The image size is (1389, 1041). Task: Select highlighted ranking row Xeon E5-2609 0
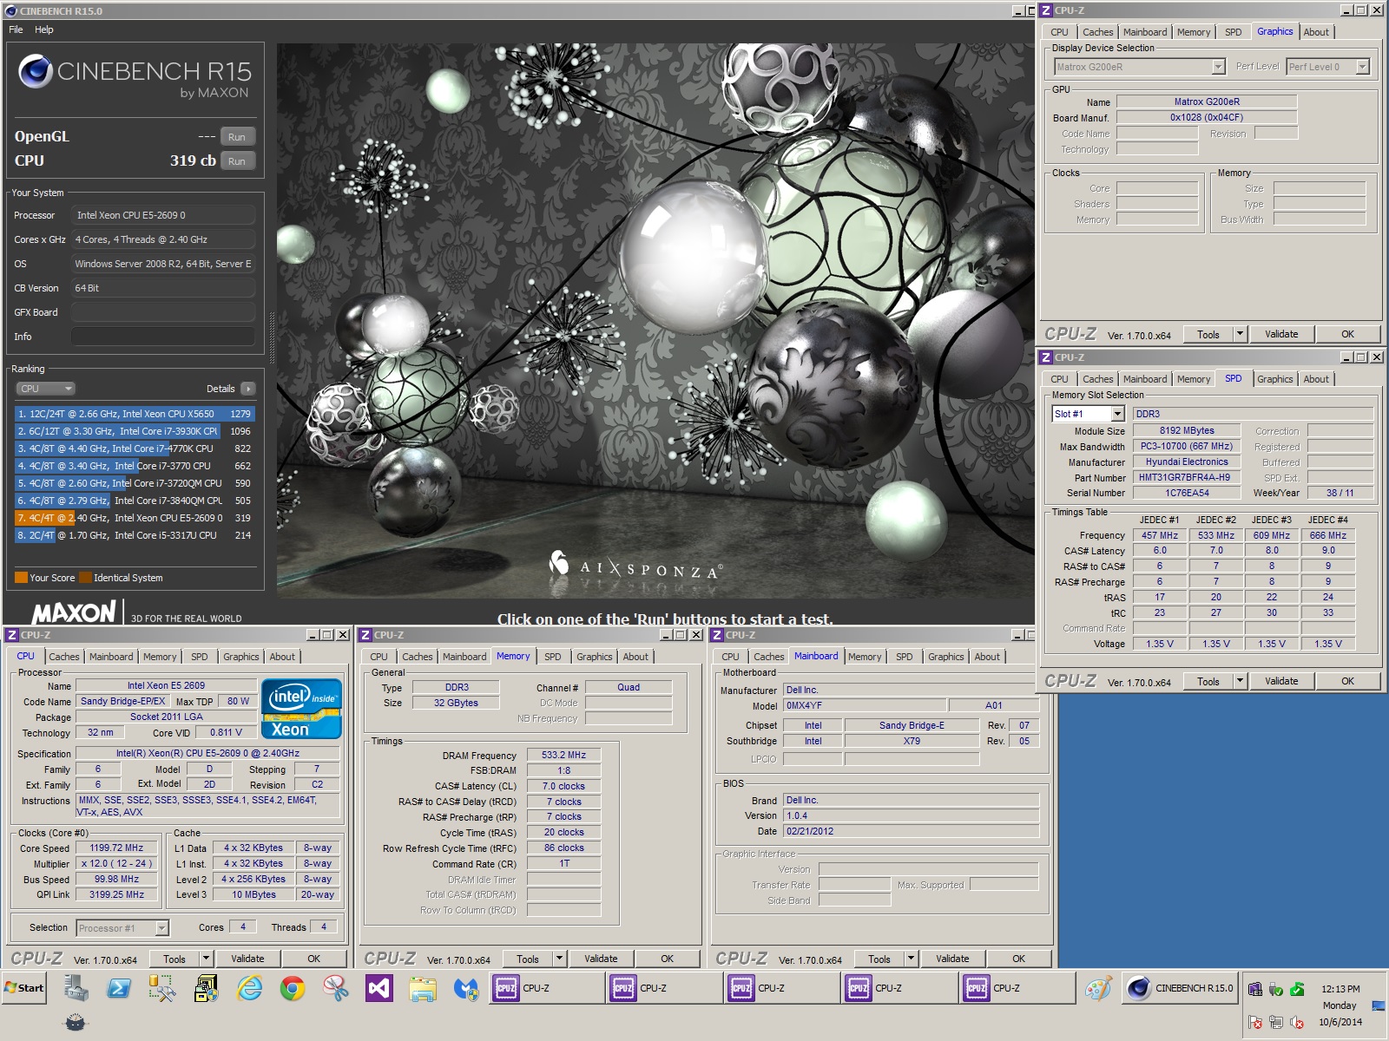click(135, 518)
